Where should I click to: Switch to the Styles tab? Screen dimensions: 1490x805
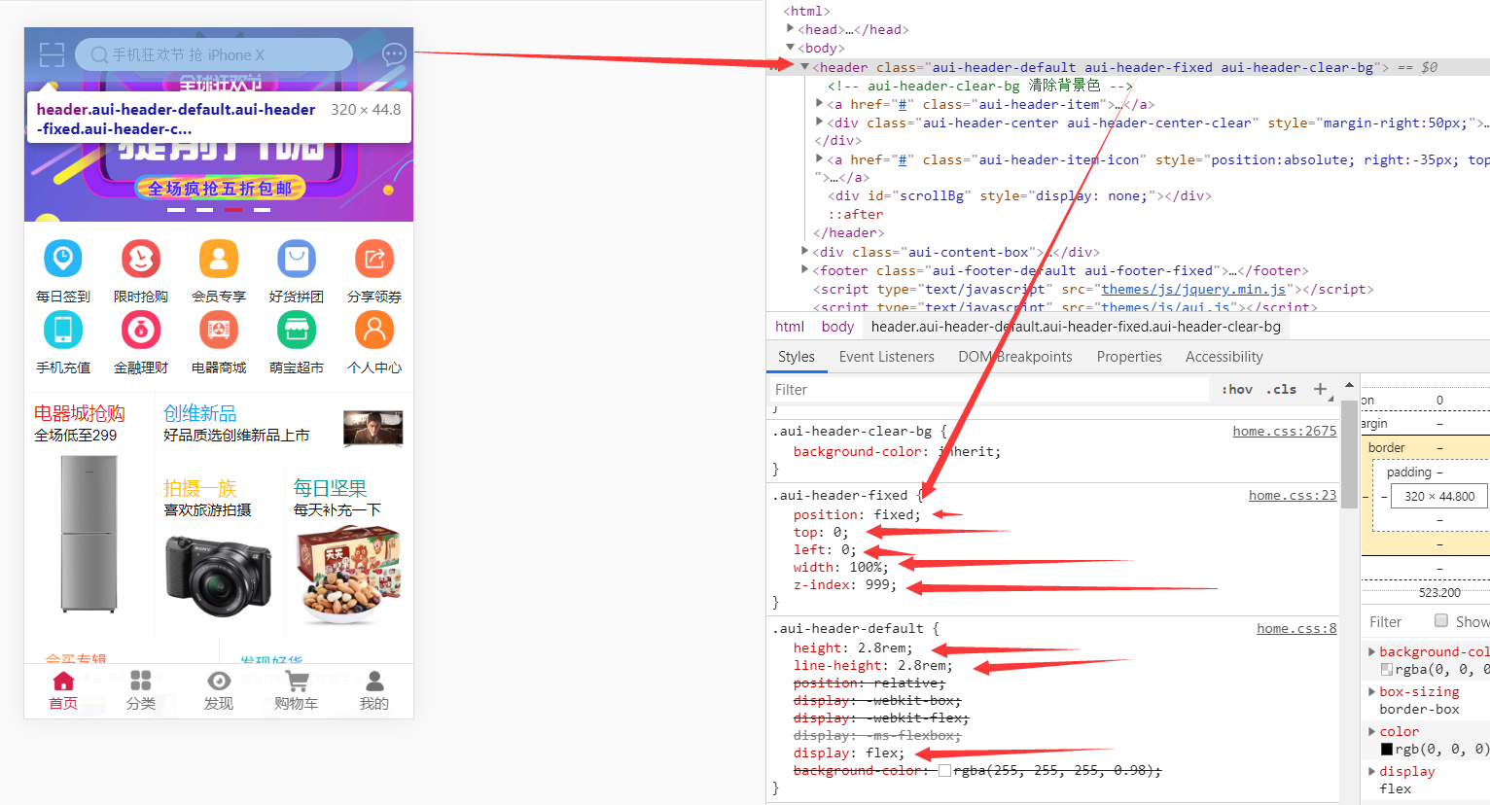click(797, 357)
